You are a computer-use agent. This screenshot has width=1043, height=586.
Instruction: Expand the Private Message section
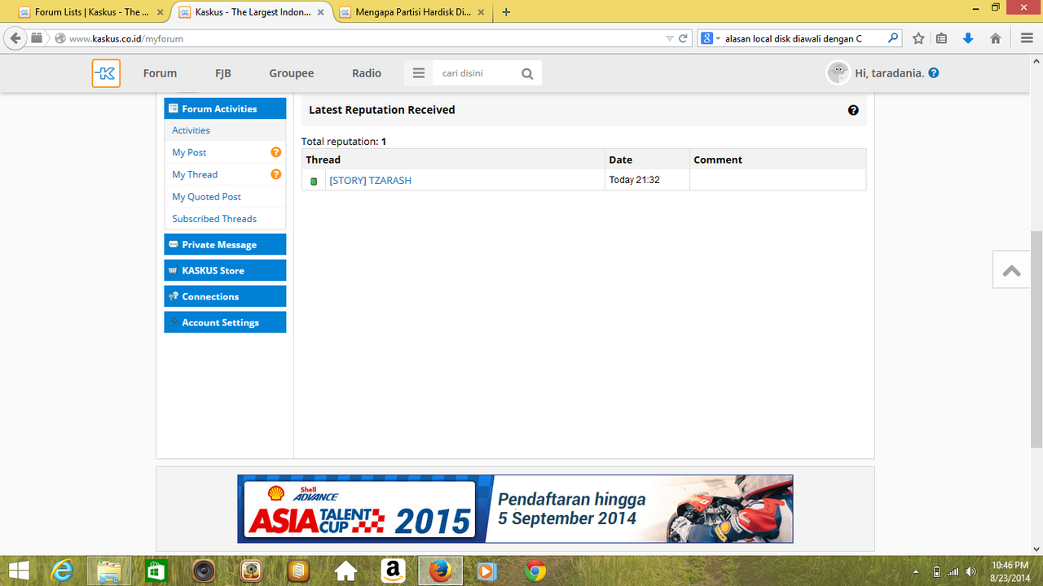pyautogui.click(x=225, y=244)
